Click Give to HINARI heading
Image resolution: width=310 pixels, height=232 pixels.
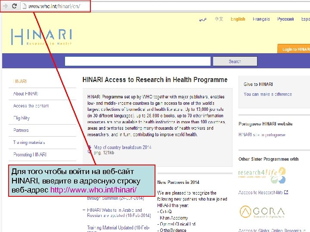[258, 85]
